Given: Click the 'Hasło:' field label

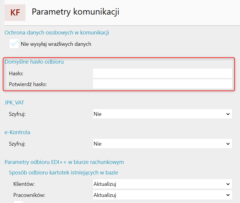Looking at the screenshot, I should (x=16, y=73).
